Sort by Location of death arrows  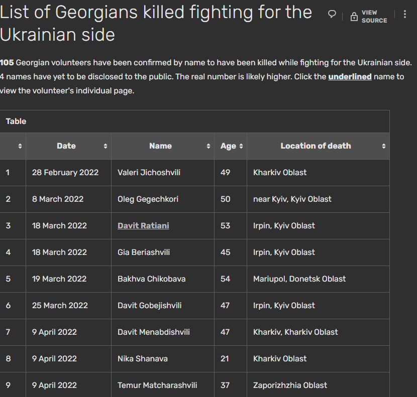(x=383, y=146)
